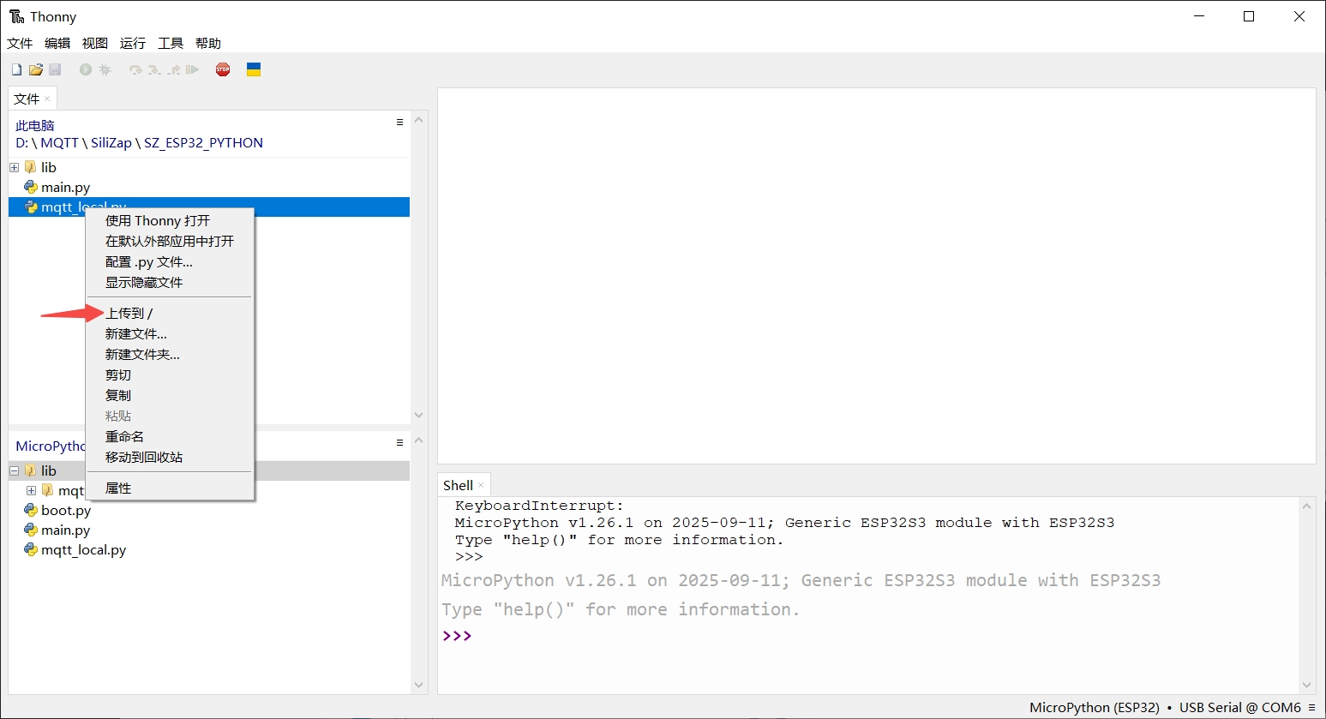
Task: Open the MicroPython panel hamburger menu
Action: pyautogui.click(x=399, y=441)
